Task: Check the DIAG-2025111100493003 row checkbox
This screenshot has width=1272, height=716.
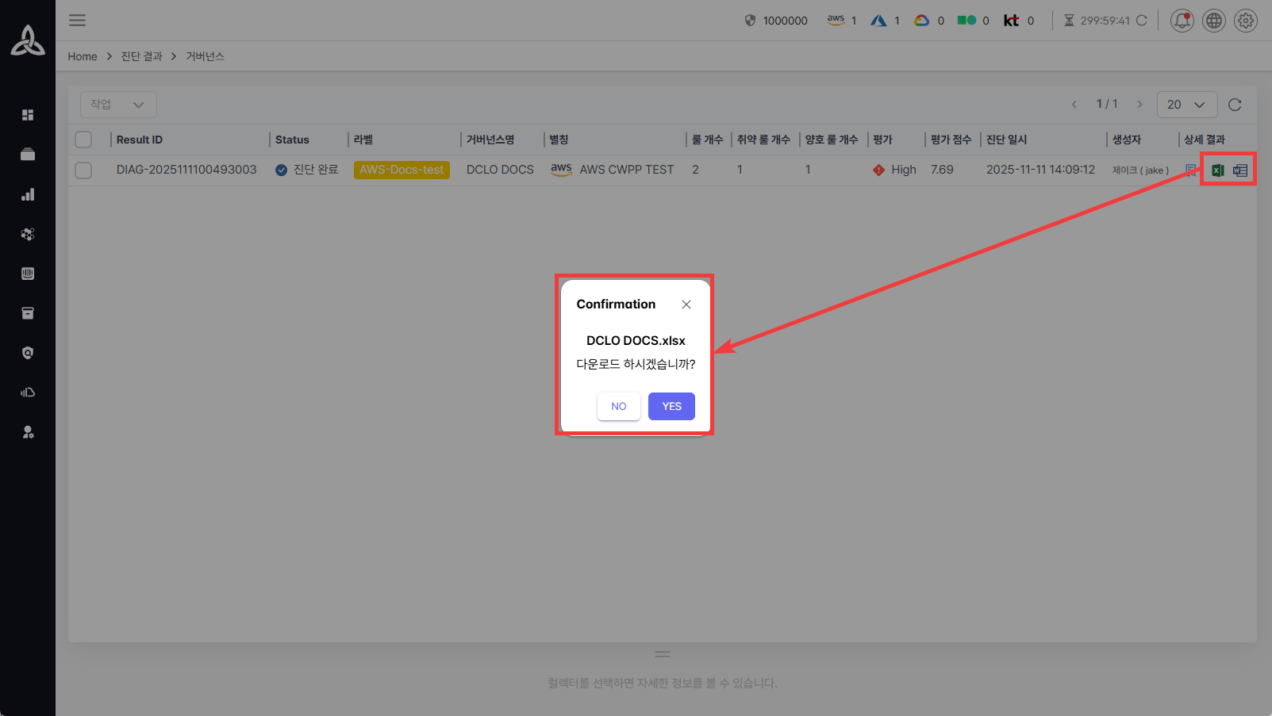Action: pyautogui.click(x=83, y=170)
